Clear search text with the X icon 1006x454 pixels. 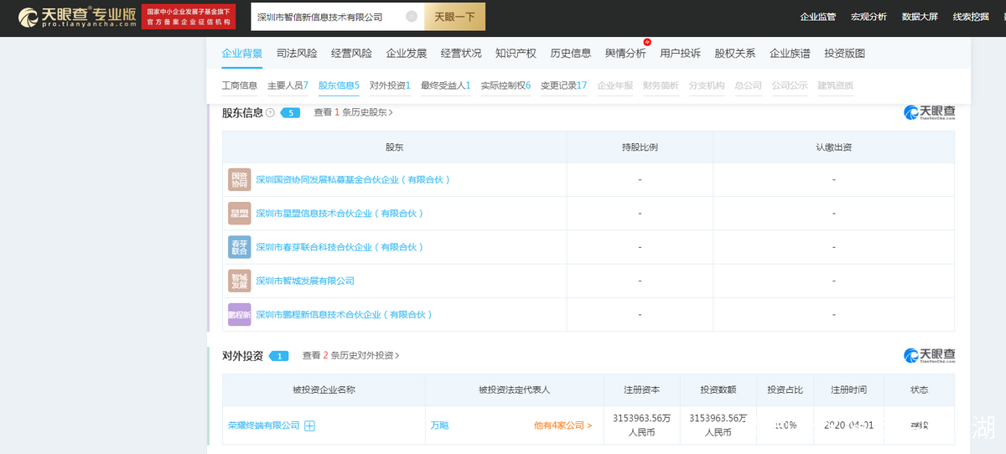(x=412, y=17)
